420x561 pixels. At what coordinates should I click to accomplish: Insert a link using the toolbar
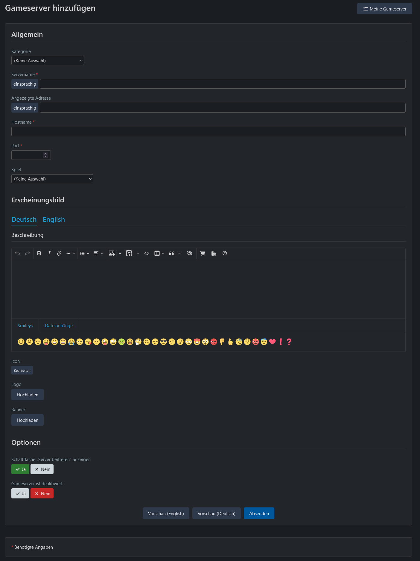click(x=59, y=253)
